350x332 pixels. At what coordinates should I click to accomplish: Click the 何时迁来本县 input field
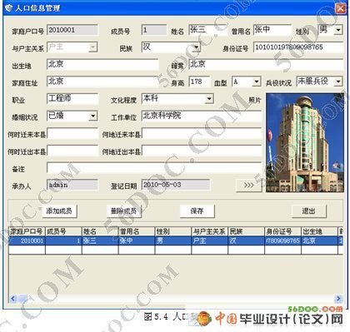point(72,133)
